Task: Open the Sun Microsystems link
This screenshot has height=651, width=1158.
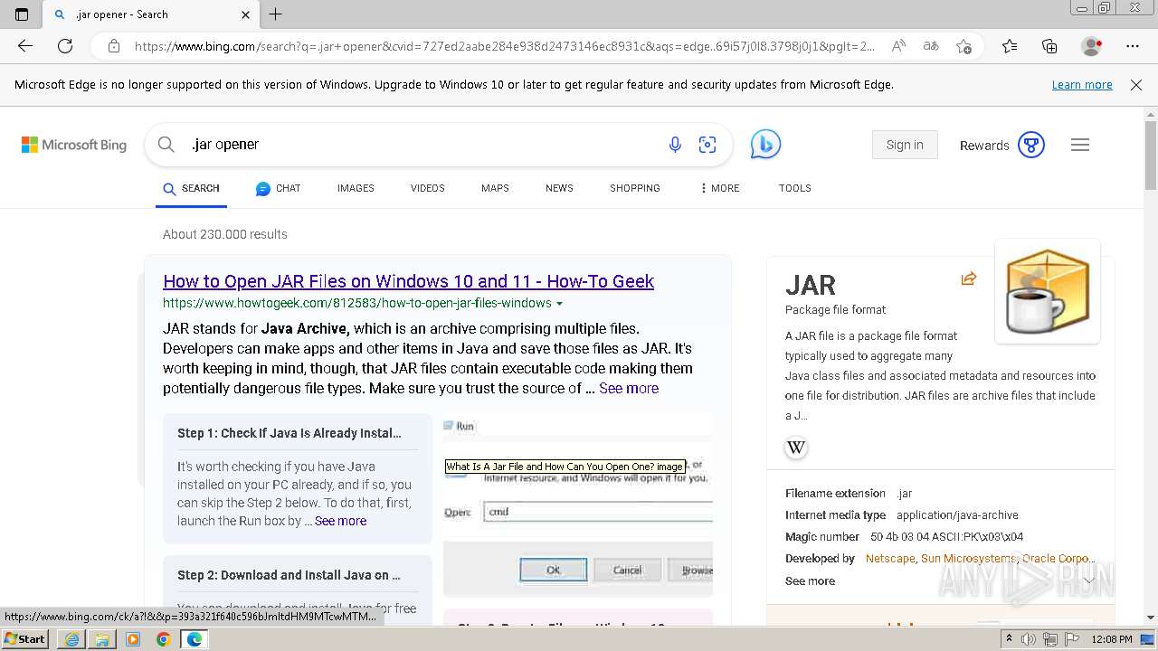Action: [x=968, y=559]
